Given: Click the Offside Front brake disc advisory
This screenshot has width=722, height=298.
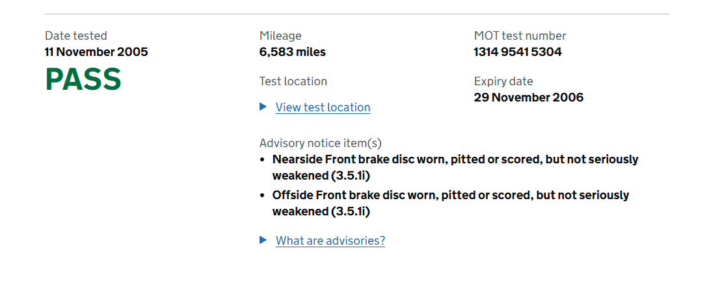Looking at the screenshot, I should click(451, 195).
